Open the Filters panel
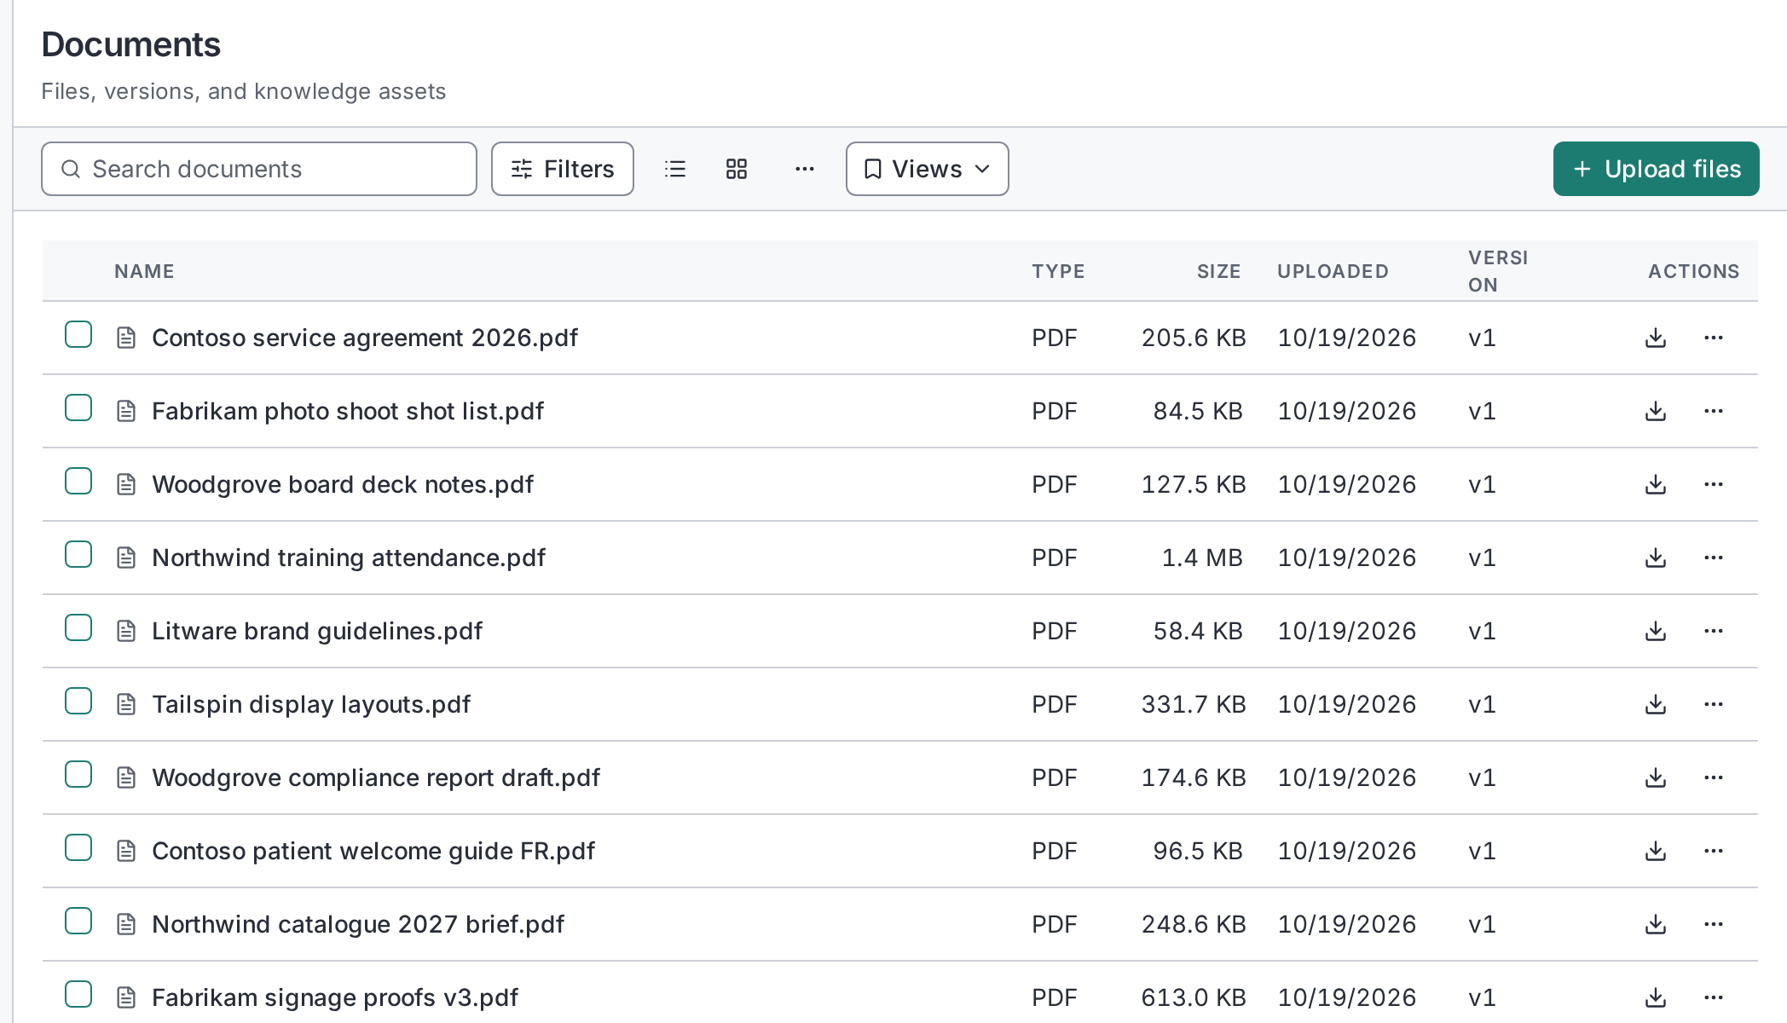The height and width of the screenshot is (1023, 1787). (563, 169)
